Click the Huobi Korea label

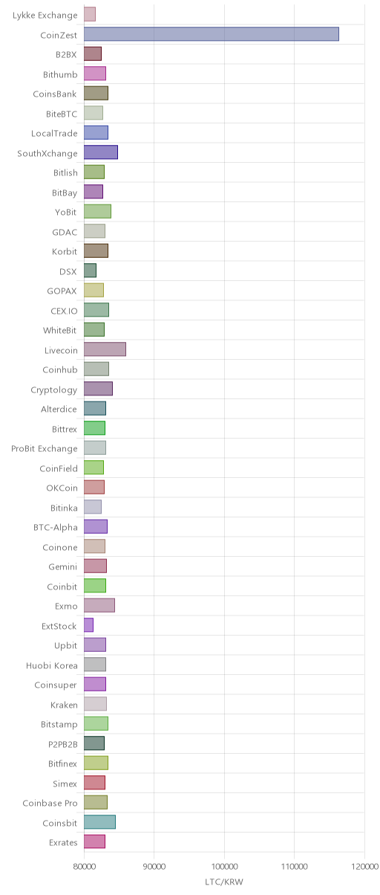(x=51, y=665)
